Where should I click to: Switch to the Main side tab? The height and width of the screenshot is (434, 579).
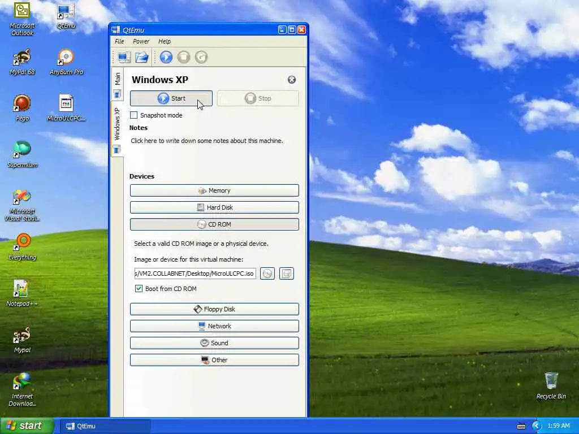[118, 84]
